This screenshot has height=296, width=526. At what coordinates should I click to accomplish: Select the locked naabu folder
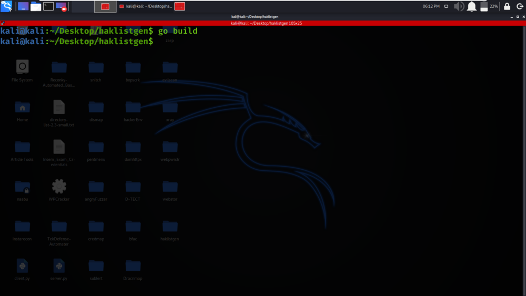coord(22,191)
